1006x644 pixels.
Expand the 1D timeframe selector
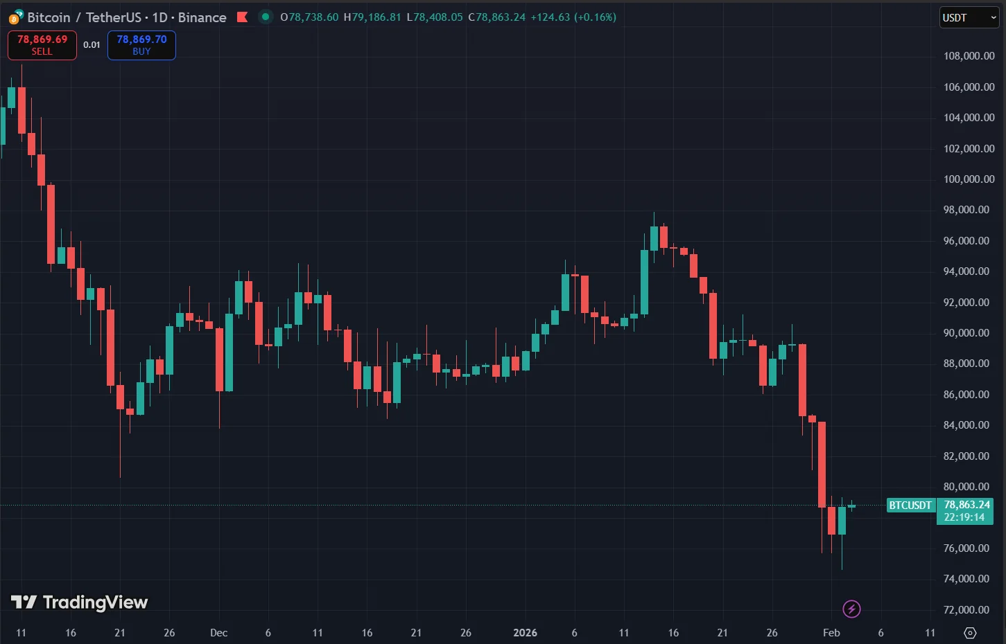coord(159,17)
